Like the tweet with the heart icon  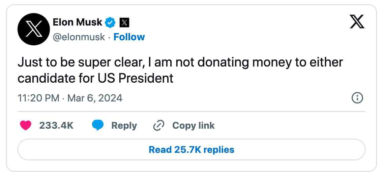pyautogui.click(x=26, y=126)
